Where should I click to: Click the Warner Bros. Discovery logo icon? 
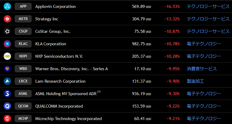tap(7, 69)
